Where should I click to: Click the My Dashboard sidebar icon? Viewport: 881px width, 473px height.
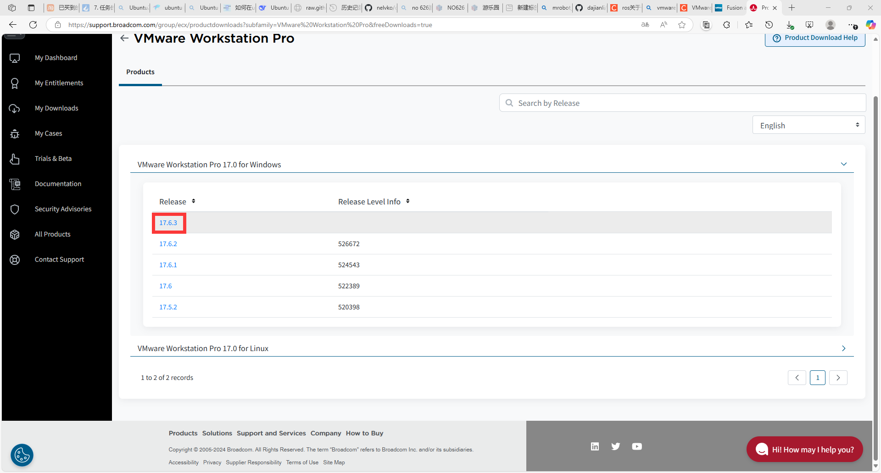[15, 58]
